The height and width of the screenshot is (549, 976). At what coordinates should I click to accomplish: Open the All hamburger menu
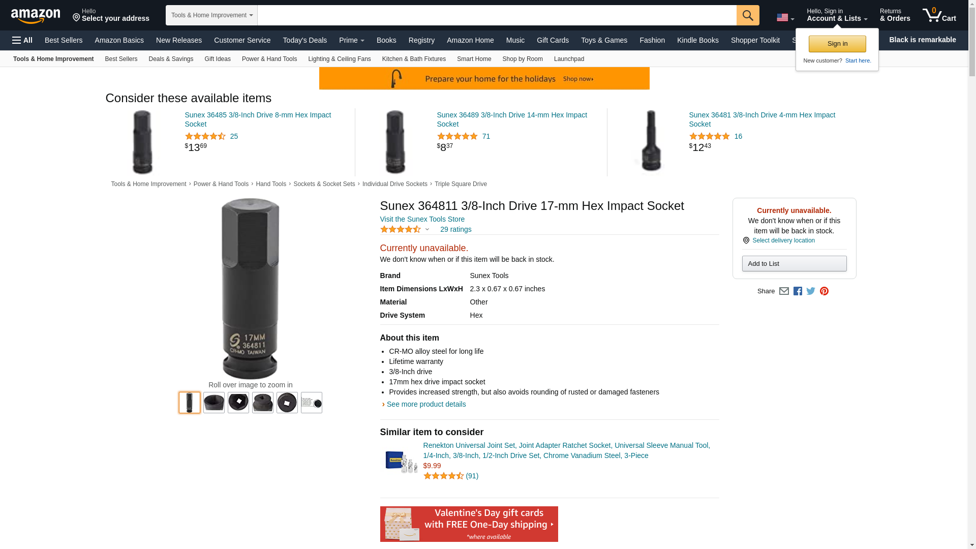tap(22, 40)
